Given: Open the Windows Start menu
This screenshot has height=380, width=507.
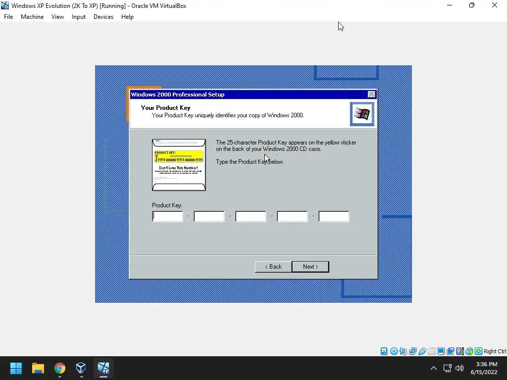Looking at the screenshot, I should tap(16, 368).
